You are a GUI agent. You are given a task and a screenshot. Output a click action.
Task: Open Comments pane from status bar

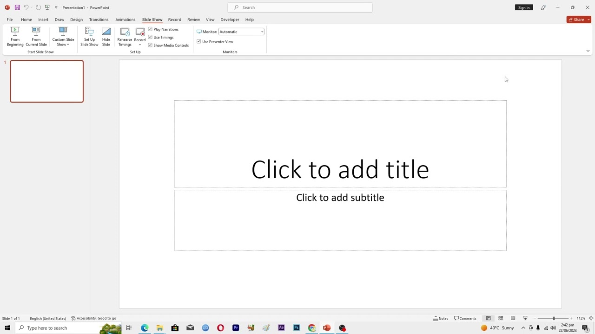(x=465, y=318)
